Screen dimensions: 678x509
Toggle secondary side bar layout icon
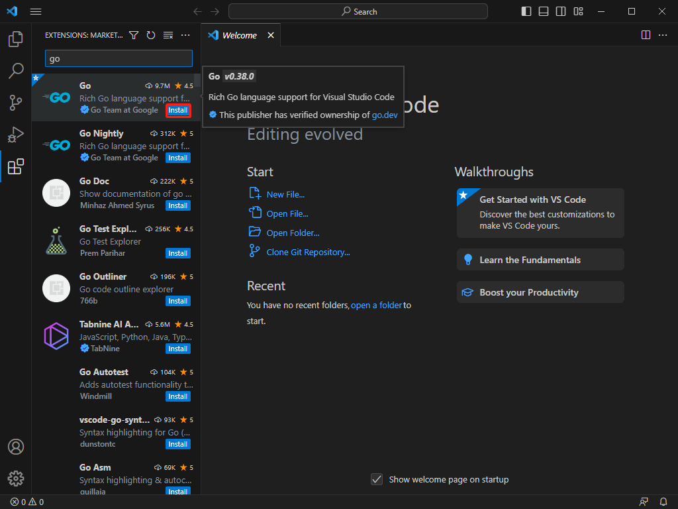(x=561, y=12)
